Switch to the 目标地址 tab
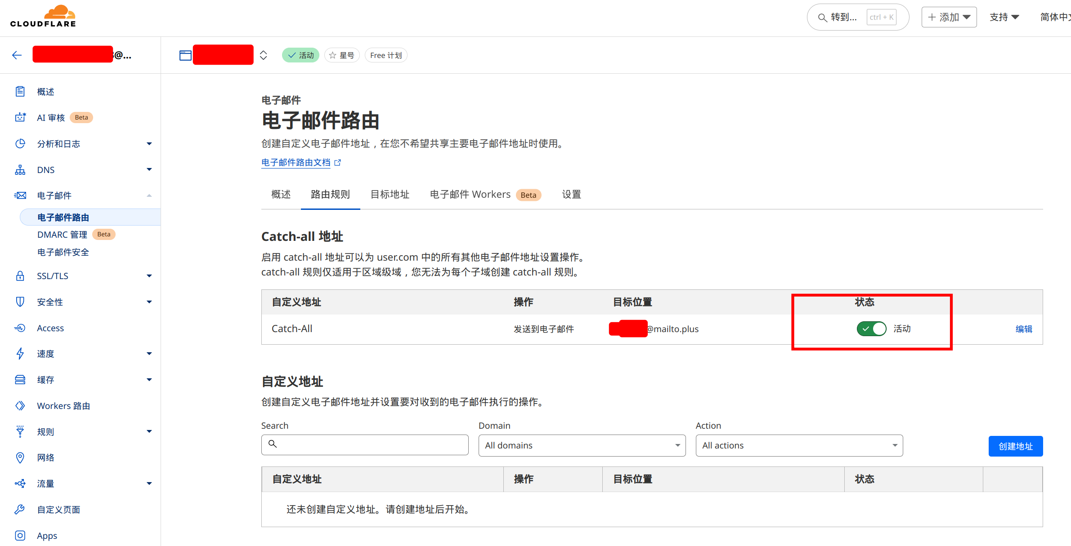This screenshot has height=546, width=1071. click(x=390, y=195)
